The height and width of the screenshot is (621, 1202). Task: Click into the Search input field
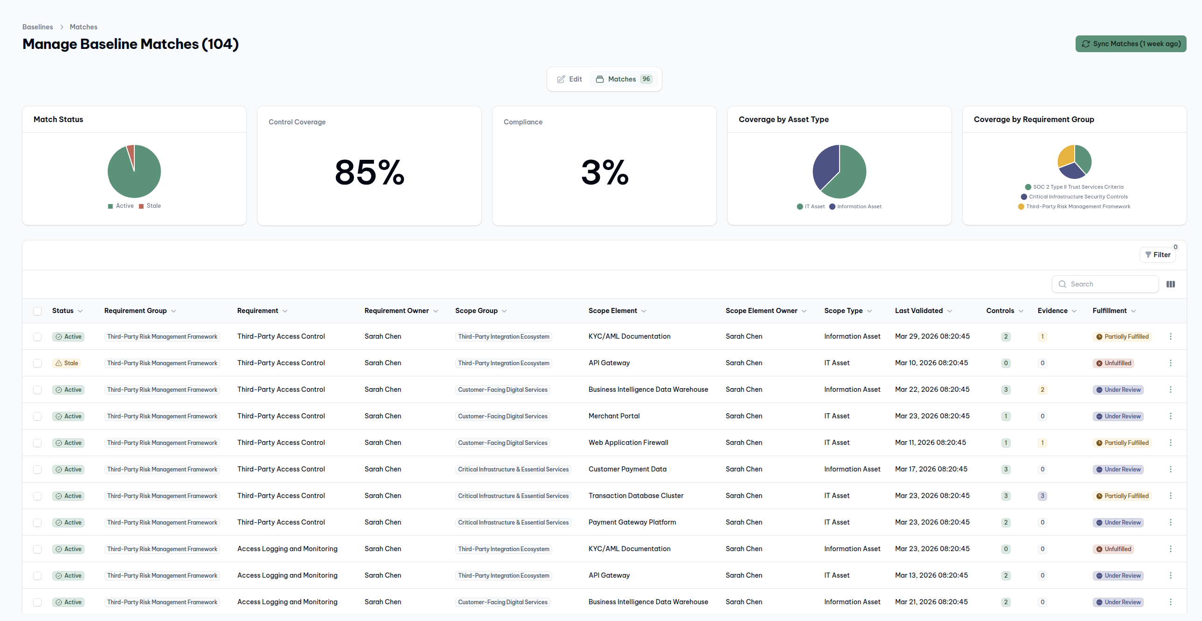click(x=1111, y=284)
